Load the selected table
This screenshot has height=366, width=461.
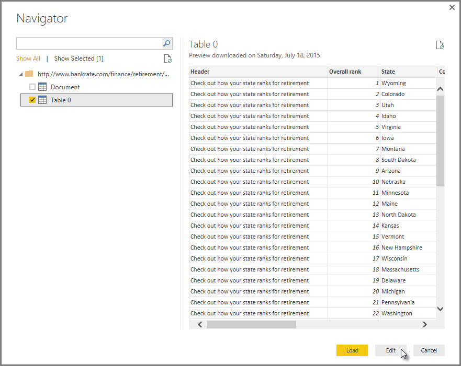click(x=352, y=350)
